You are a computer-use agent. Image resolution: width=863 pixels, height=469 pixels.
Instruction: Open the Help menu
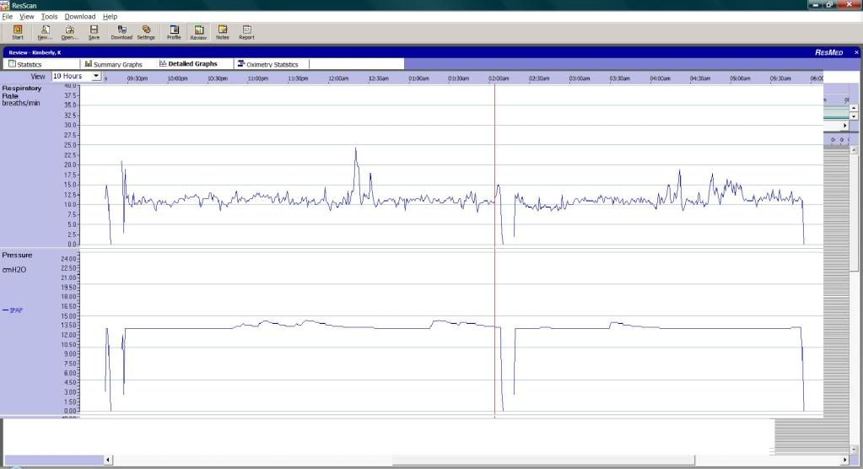110,17
